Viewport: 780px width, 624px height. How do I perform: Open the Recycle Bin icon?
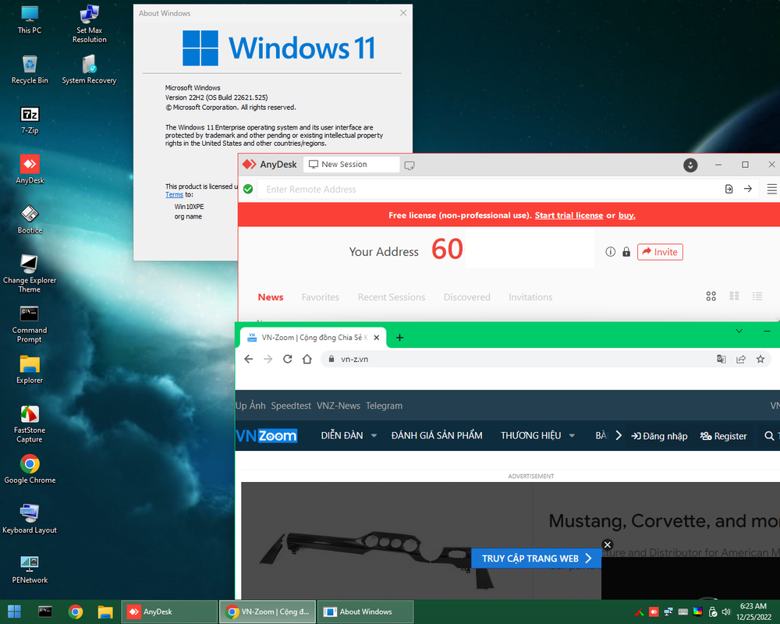click(x=30, y=69)
